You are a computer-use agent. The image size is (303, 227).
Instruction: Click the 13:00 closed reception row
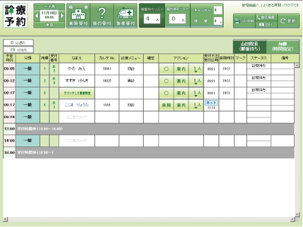(x=149, y=129)
